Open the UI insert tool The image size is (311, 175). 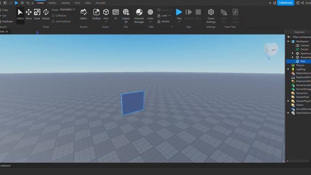click(x=116, y=14)
